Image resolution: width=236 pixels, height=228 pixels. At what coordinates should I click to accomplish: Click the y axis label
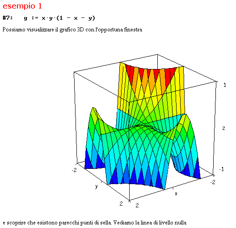coord(97,186)
